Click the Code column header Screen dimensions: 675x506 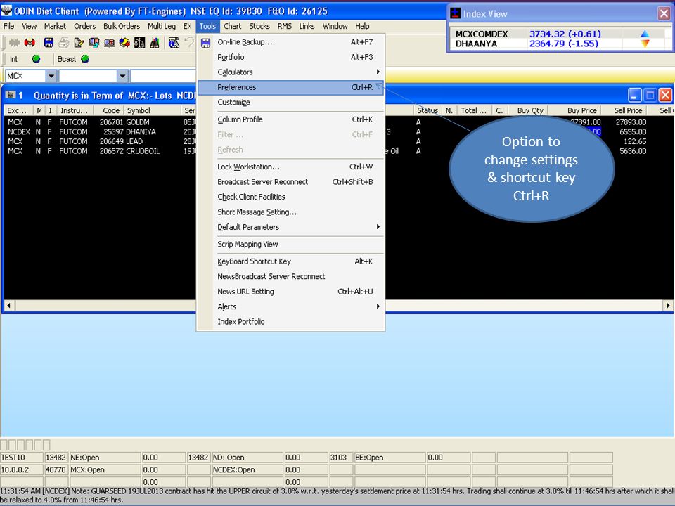108,110
